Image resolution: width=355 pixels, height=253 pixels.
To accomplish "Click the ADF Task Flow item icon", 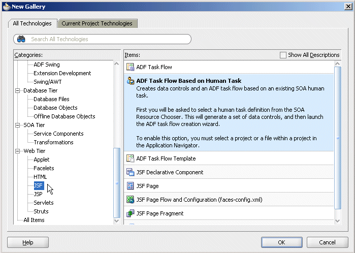I will click(130, 67).
